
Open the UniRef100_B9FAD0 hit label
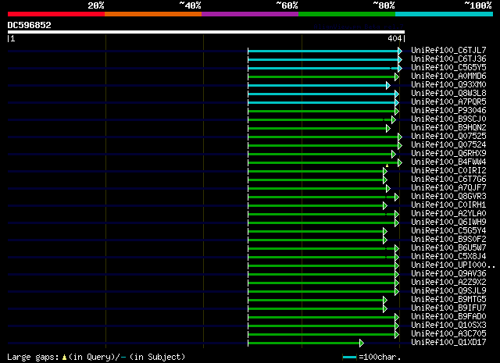click(x=448, y=317)
